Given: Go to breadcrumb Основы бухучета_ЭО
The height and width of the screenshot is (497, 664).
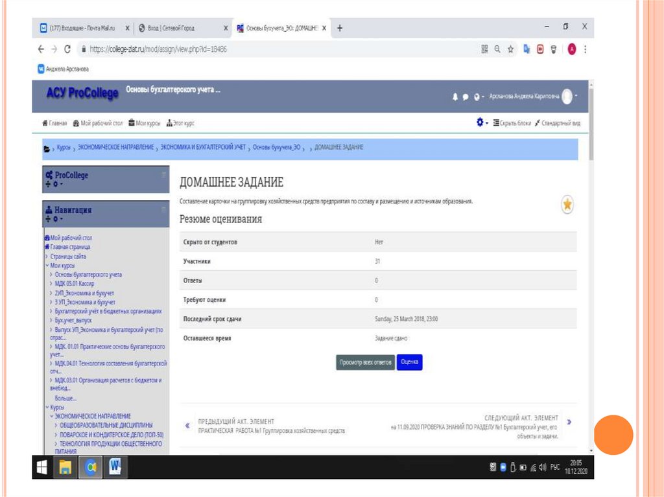Looking at the screenshot, I should pyautogui.click(x=276, y=147).
